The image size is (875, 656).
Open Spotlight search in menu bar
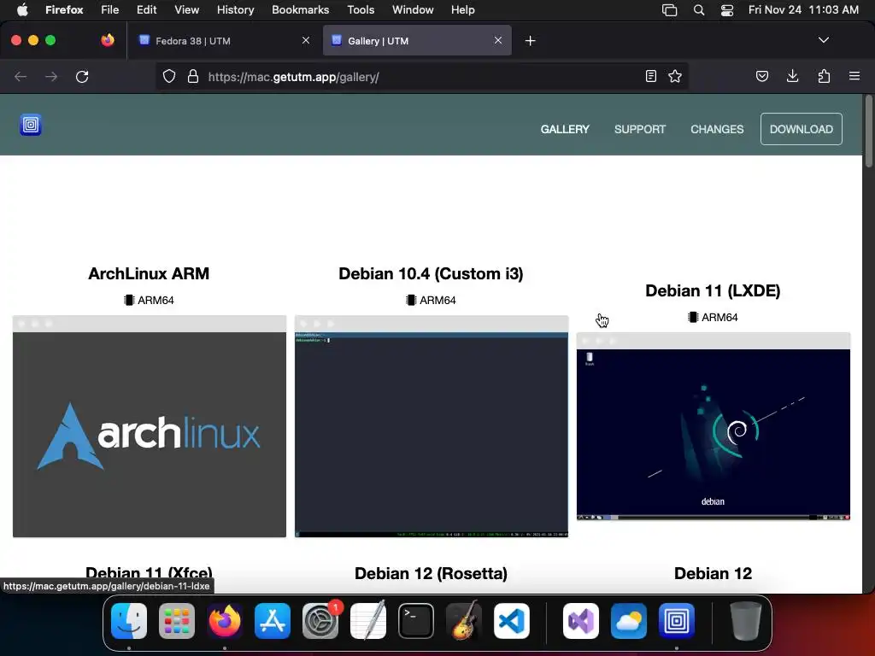click(x=699, y=9)
